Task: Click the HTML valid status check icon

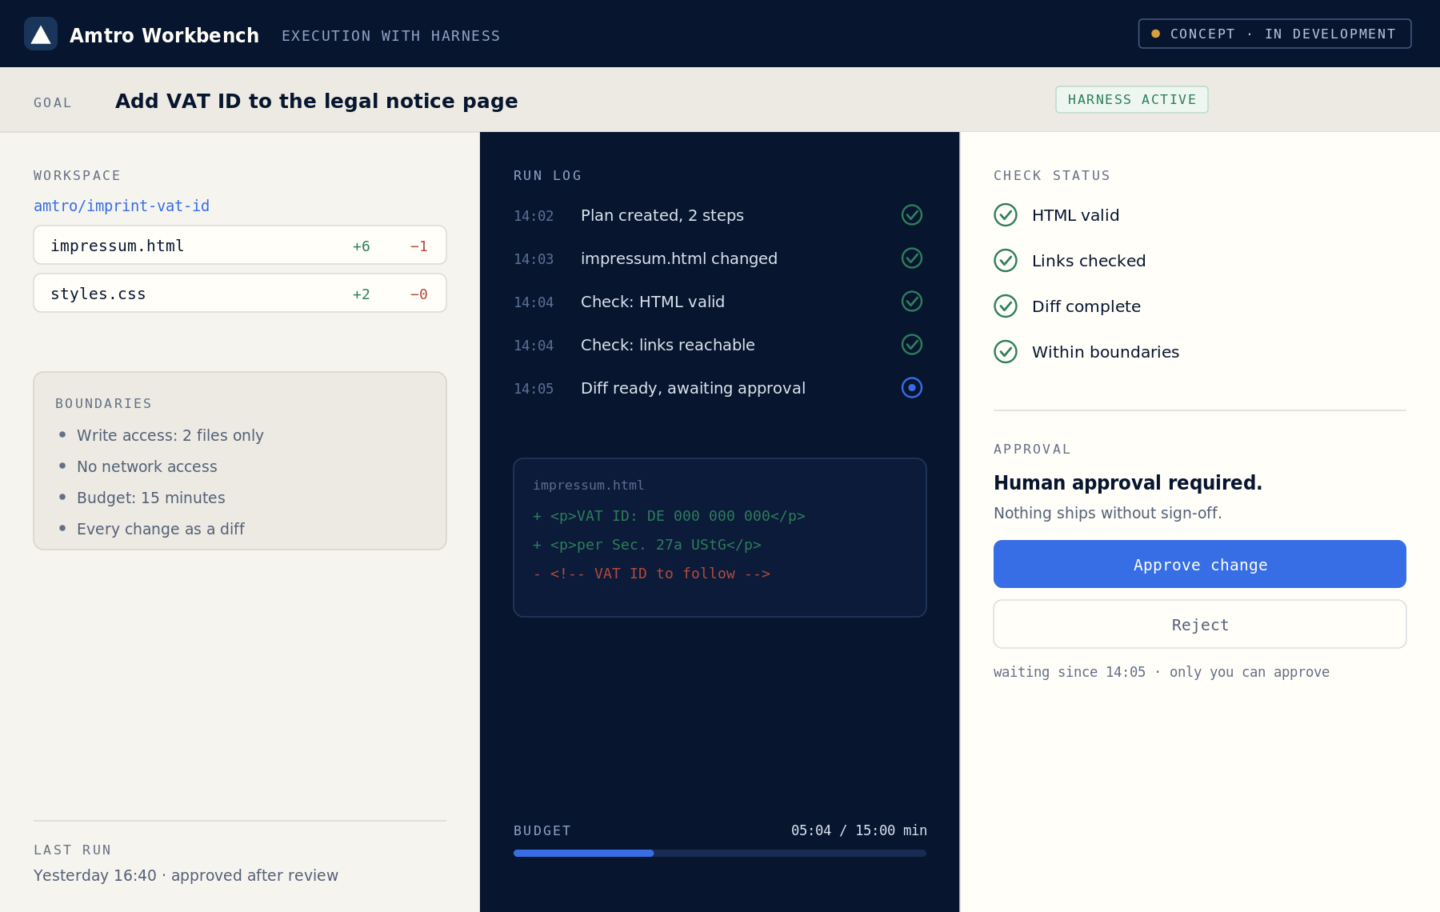Action: [x=1006, y=215]
